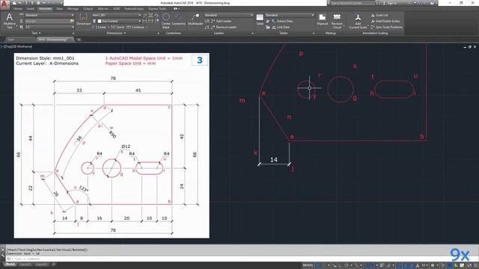Select the Multiline Text tool
This screenshot has height=269, width=479.
[x=10, y=21]
